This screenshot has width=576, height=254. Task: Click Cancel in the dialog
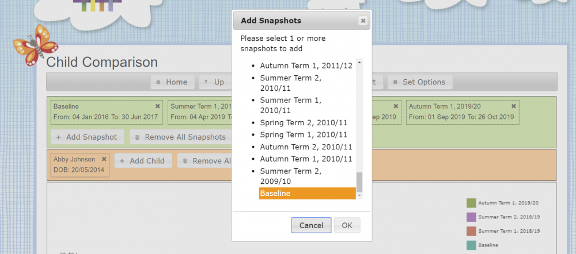point(311,225)
